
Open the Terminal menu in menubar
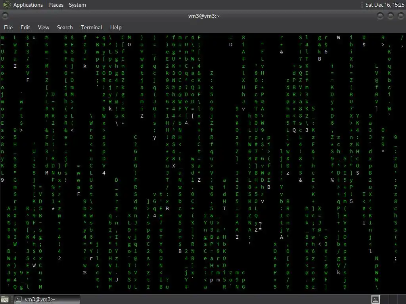(92, 27)
